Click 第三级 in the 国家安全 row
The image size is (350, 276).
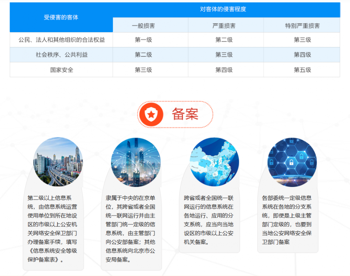click(143, 70)
